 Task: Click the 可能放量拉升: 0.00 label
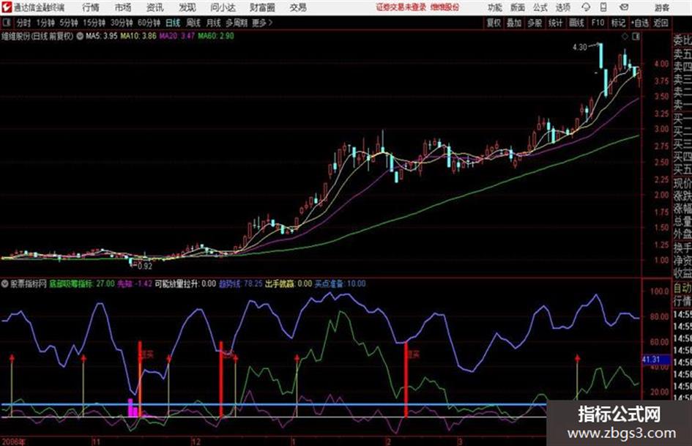(185, 283)
